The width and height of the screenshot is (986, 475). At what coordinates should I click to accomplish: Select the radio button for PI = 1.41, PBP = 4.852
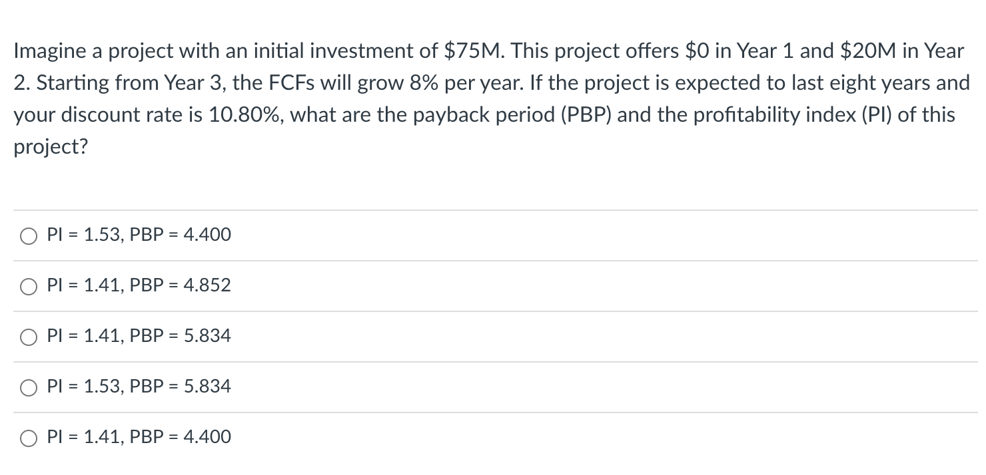tap(28, 285)
